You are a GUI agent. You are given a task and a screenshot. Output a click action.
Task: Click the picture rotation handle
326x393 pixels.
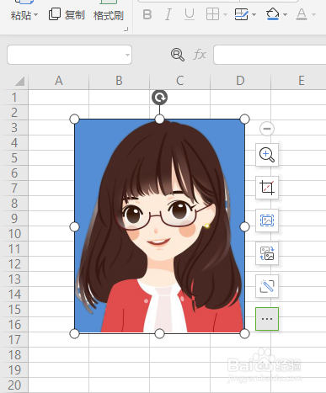tap(159, 98)
